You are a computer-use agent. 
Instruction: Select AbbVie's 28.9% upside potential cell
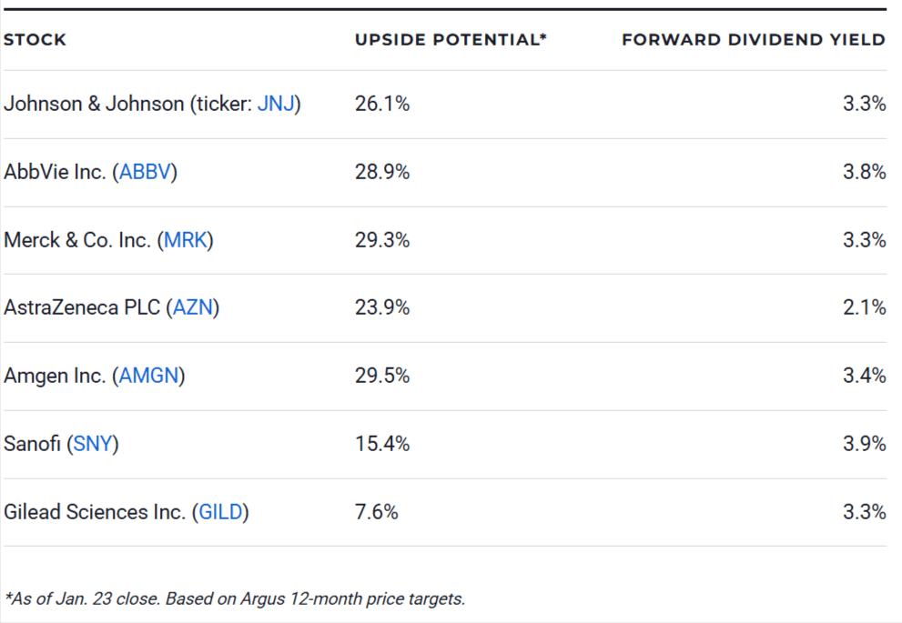[382, 172]
